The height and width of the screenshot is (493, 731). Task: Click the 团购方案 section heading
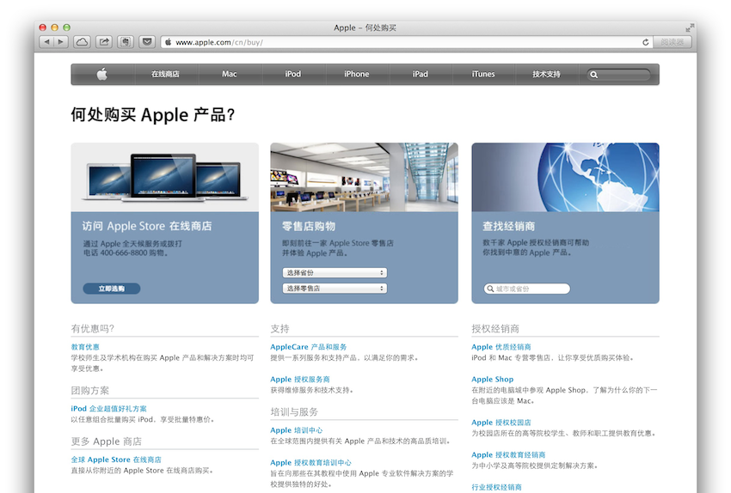point(90,391)
